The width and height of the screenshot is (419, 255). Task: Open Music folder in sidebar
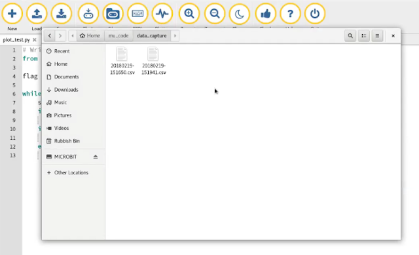coord(73,102)
